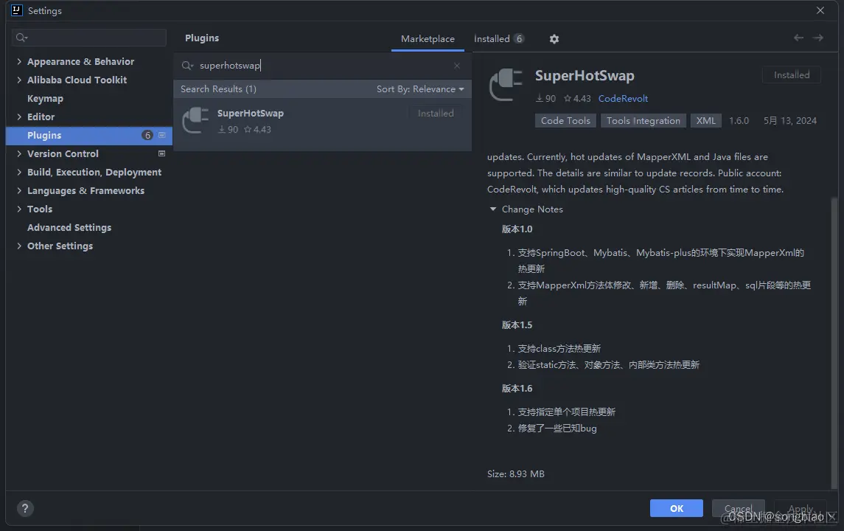Click the plugin search field with superhotswap
This screenshot has height=531, width=844.
pos(322,66)
